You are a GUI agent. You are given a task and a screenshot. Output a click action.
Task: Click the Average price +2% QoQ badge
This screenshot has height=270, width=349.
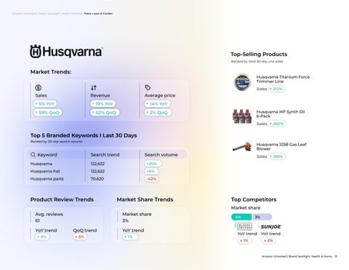tap(158, 113)
